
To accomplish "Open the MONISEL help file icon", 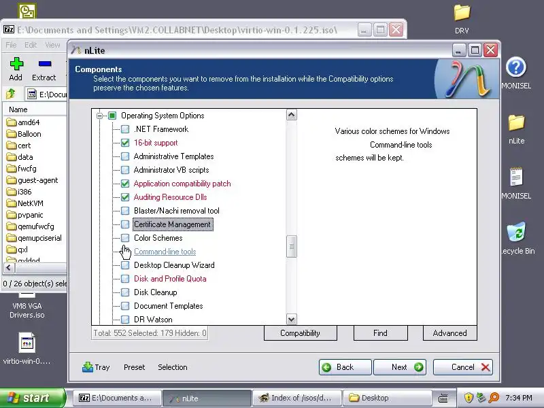I will point(516,67).
